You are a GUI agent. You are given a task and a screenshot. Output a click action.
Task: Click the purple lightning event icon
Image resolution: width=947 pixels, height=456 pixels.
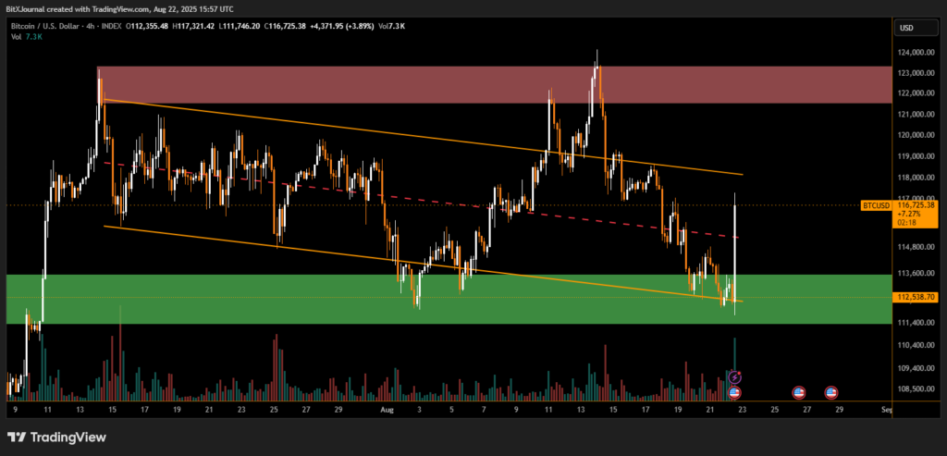coord(734,376)
